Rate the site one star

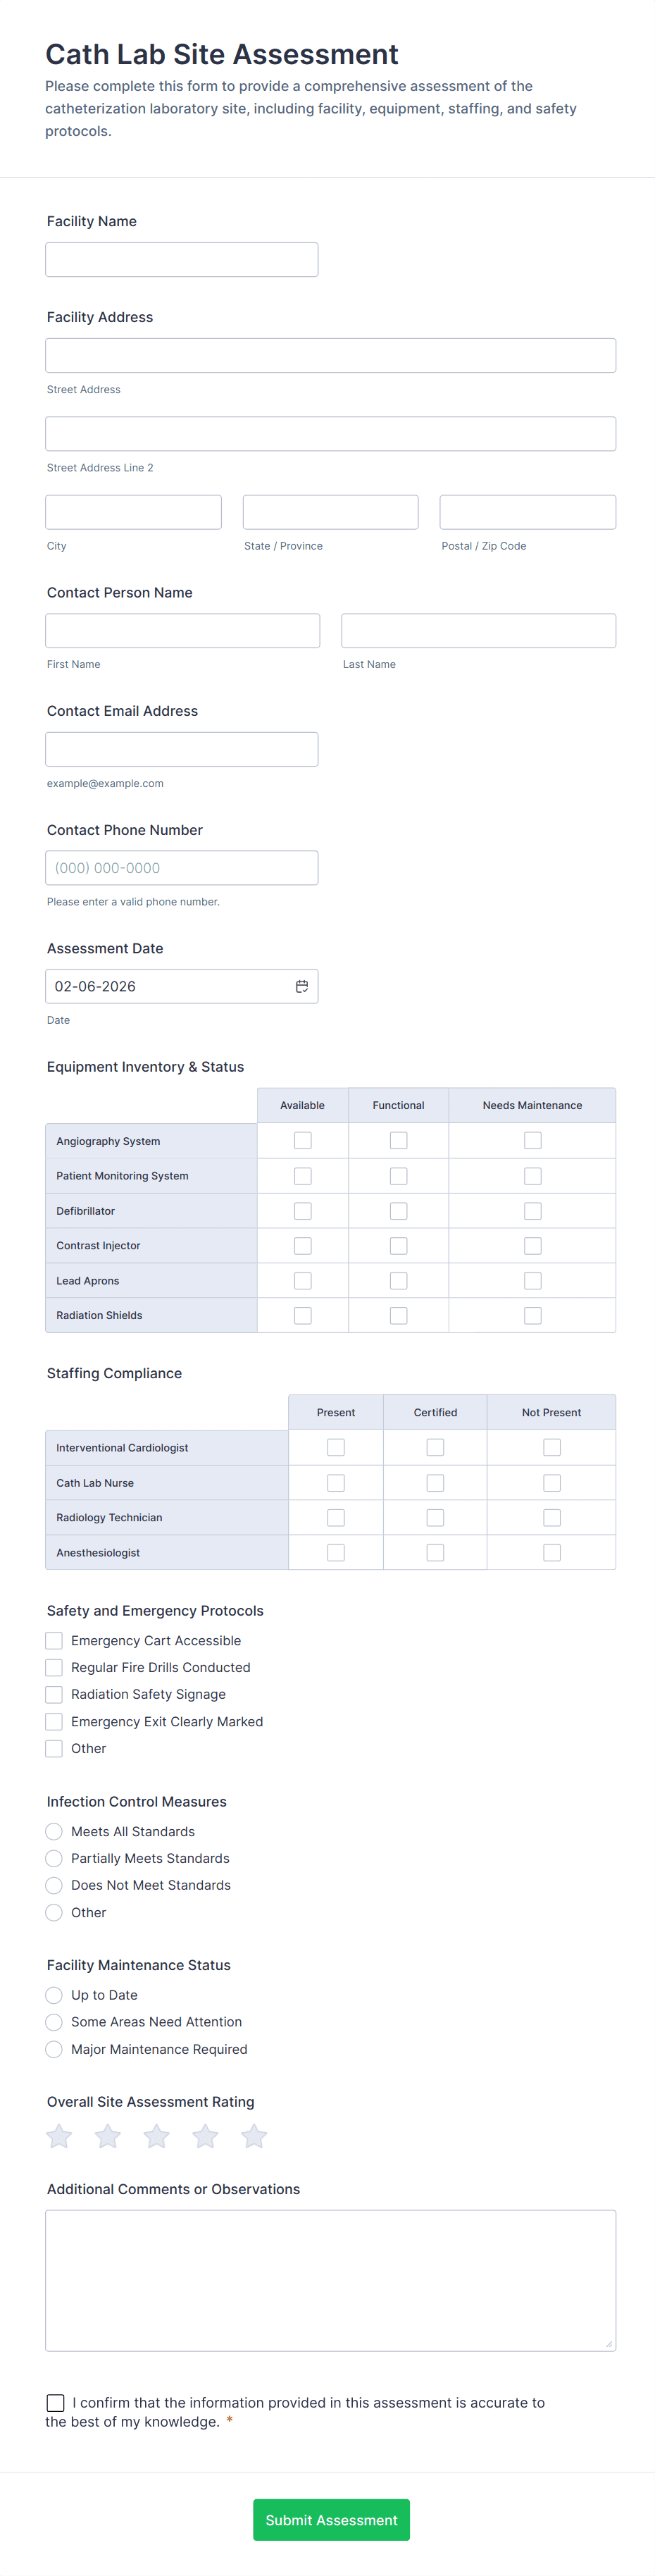(x=59, y=2137)
